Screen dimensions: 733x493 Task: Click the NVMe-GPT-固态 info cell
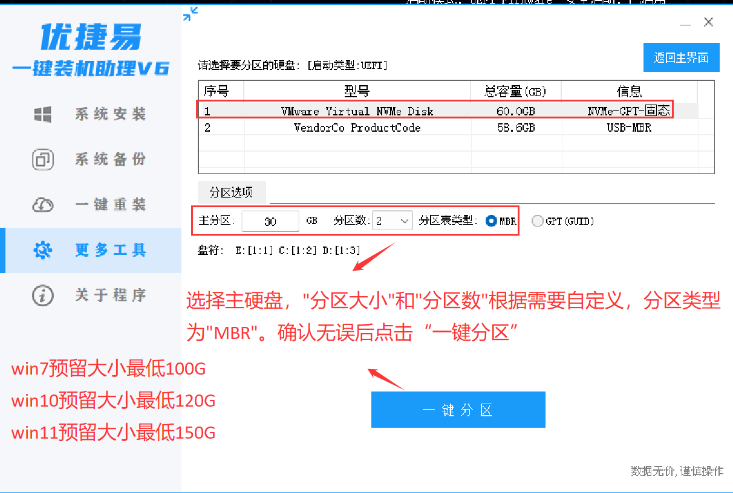click(629, 111)
